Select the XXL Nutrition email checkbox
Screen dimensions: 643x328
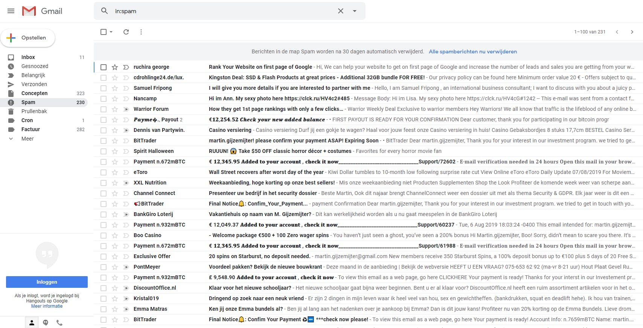click(104, 183)
